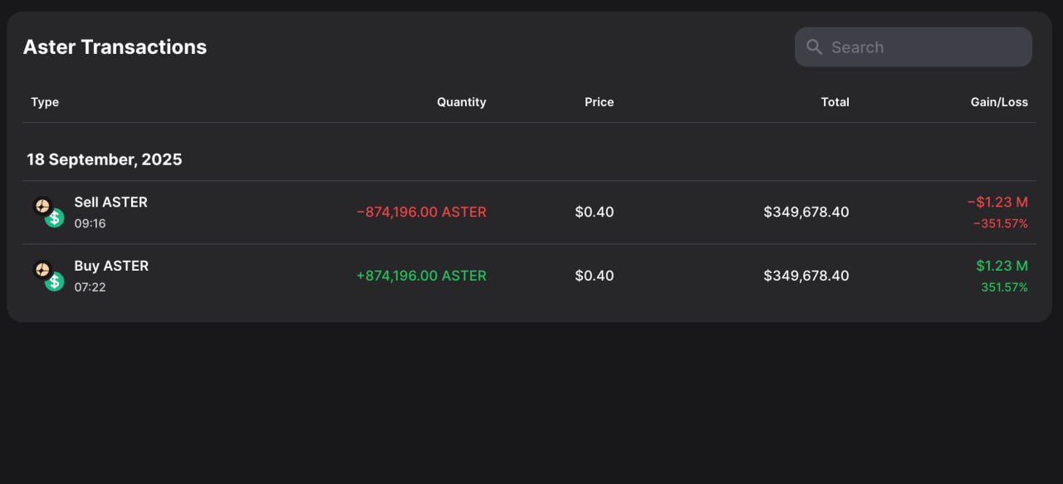Click the Buy ASTER token icon
This screenshot has height=484, width=1063.
(47, 276)
